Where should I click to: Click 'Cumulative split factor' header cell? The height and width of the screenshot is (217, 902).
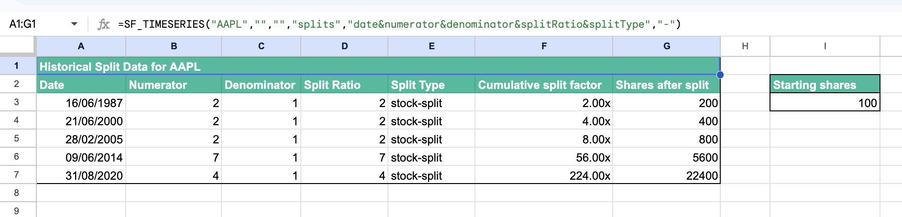[x=544, y=85]
